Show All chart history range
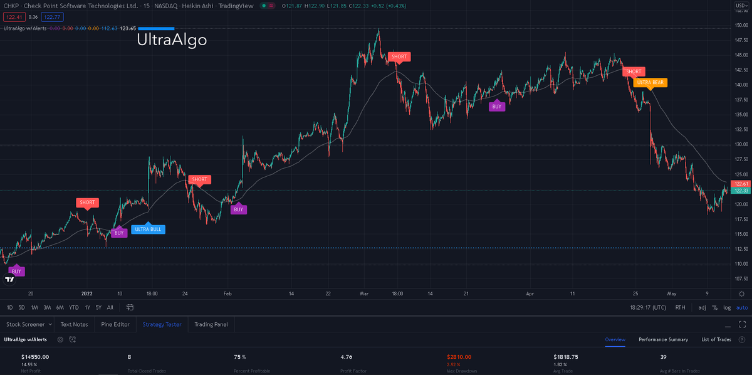Image resolution: width=752 pixels, height=375 pixels. (x=110, y=307)
